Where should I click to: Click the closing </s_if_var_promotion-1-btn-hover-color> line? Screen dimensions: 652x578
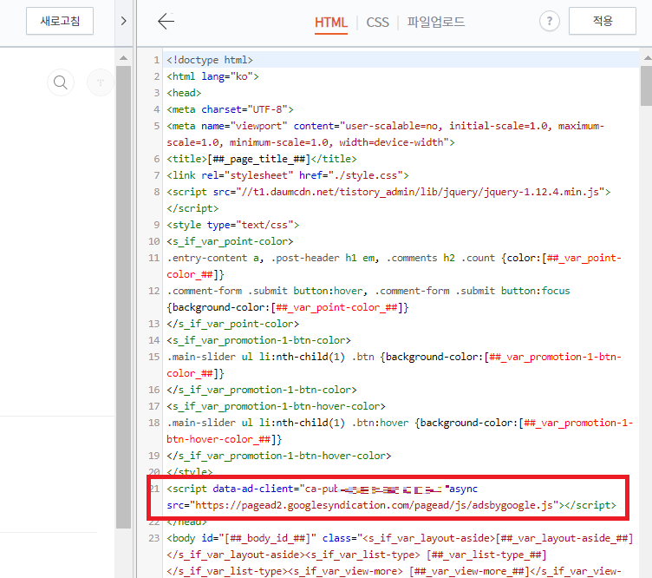click(279, 456)
